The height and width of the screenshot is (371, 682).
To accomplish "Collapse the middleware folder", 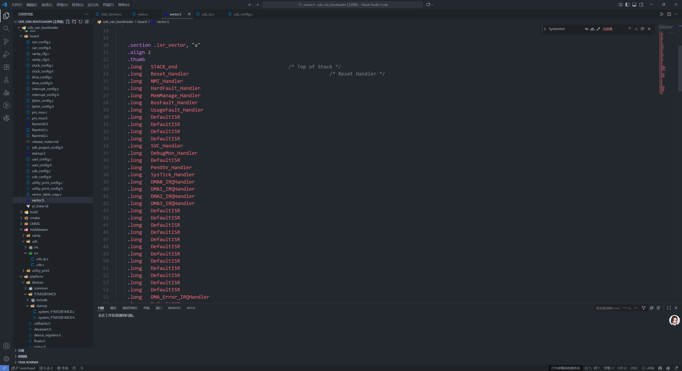I will point(38,230).
